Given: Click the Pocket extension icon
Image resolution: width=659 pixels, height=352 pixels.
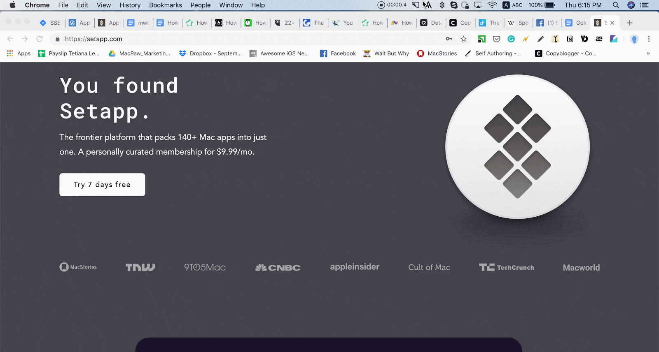Looking at the screenshot, I should click(x=496, y=39).
